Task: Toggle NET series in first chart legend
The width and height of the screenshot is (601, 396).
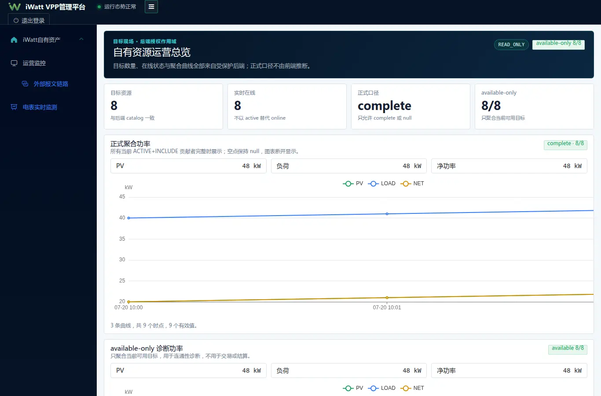Action: click(x=412, y=183)
